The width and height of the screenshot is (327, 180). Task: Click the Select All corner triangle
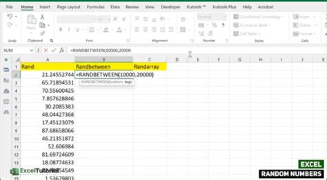tap(18, 60)
